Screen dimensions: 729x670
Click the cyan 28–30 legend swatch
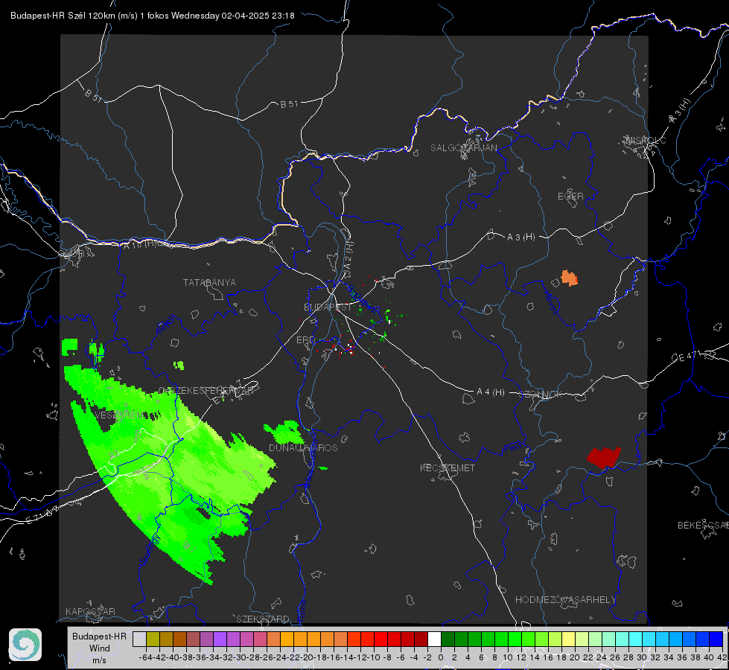tap(635, 639)
